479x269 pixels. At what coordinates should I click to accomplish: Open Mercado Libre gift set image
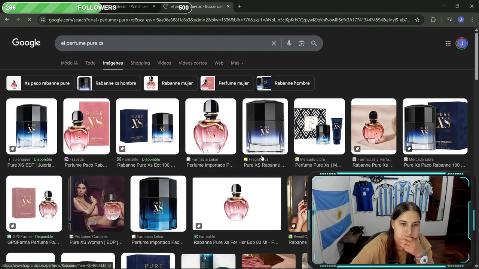tap(320, 126)
